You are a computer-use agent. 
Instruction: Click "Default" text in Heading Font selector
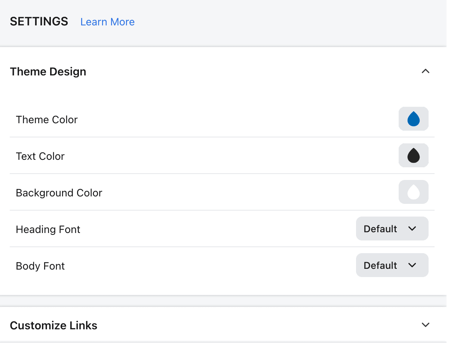[x=380, y=229]
